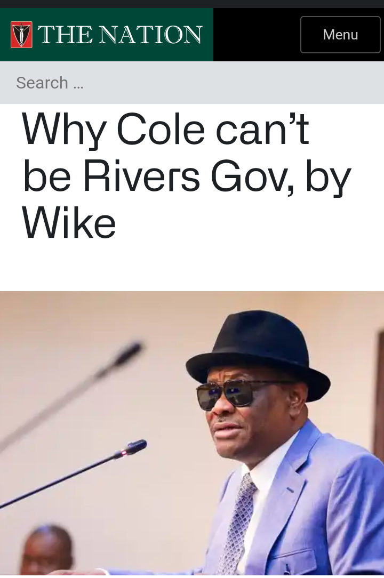384x578 pixels.
Task: Click The Nation red emblem icon
Action: [21, 35]
